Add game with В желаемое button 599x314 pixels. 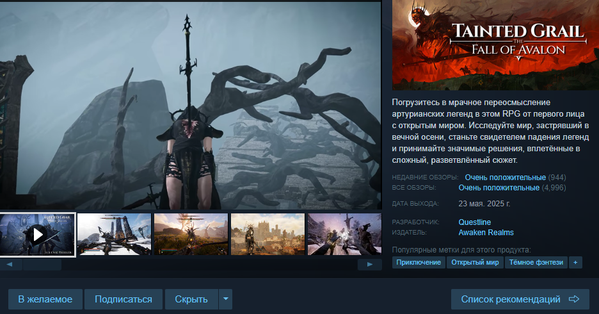(45, 299)
